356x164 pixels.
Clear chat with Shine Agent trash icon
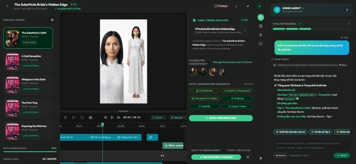point(347,10)
